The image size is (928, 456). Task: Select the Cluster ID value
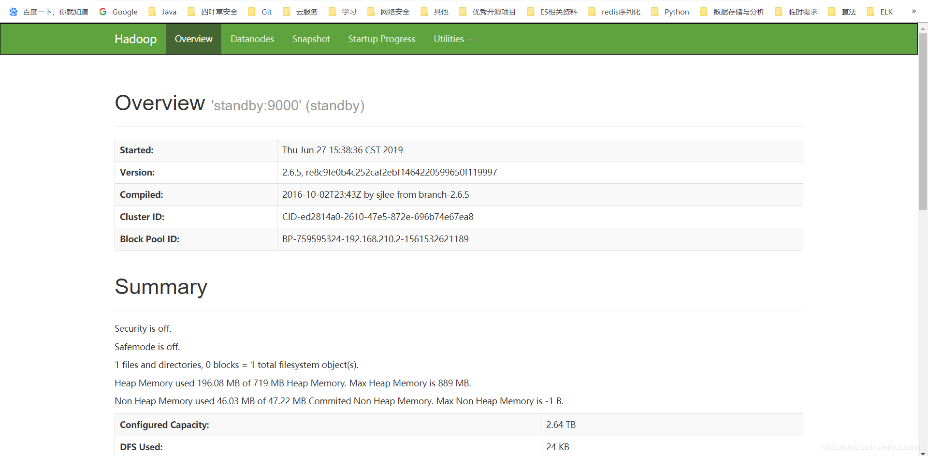tap(378, 217)
